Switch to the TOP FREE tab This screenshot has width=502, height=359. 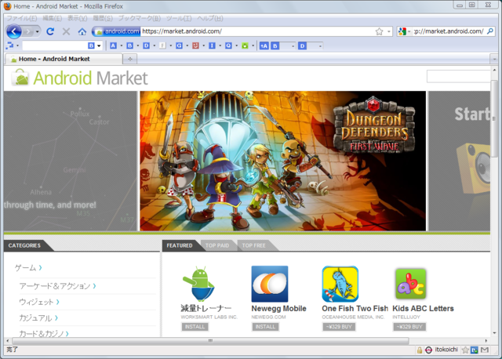click(253, 245)
